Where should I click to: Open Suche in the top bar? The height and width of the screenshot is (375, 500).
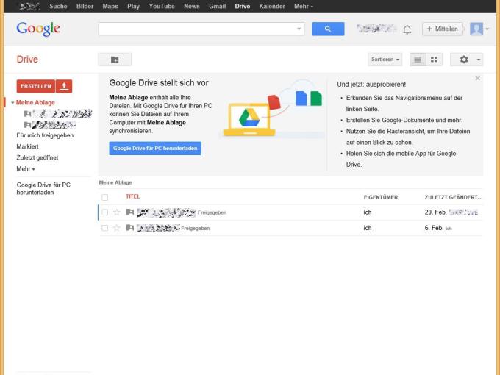click(58, 7)
